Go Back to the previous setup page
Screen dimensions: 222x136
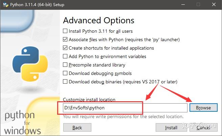(x=77, y=128)
